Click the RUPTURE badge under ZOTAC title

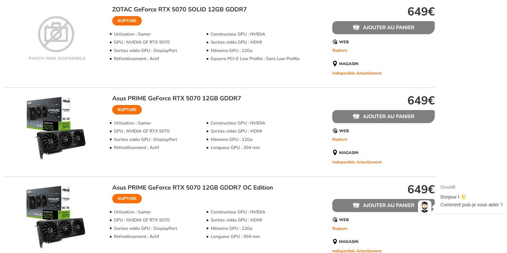click(127, 21)
